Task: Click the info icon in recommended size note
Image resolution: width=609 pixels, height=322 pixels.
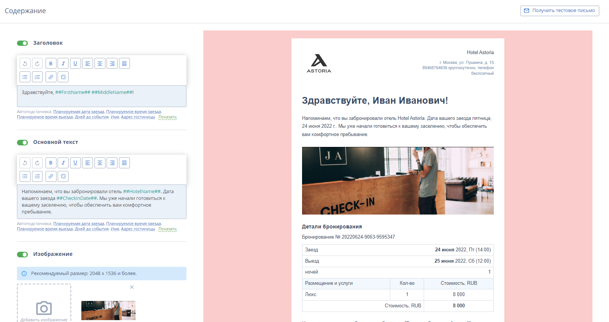Action: (x=24, y=274)
